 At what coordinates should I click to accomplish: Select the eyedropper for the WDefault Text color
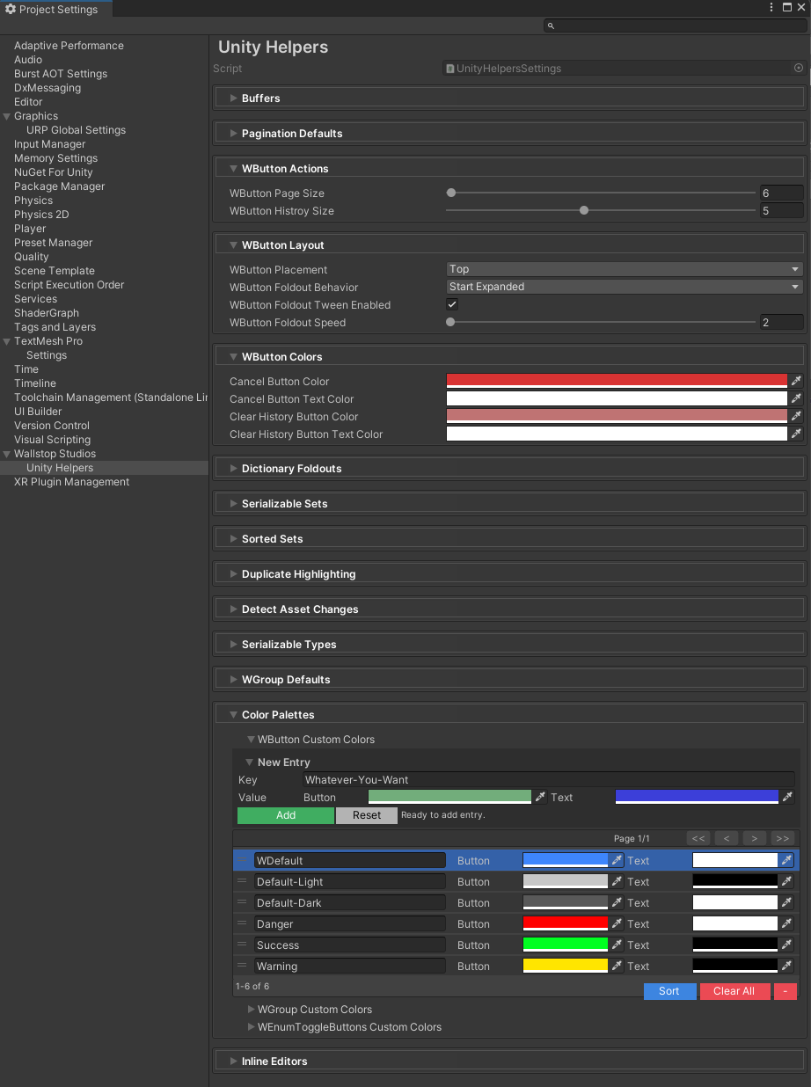[789, 860]
